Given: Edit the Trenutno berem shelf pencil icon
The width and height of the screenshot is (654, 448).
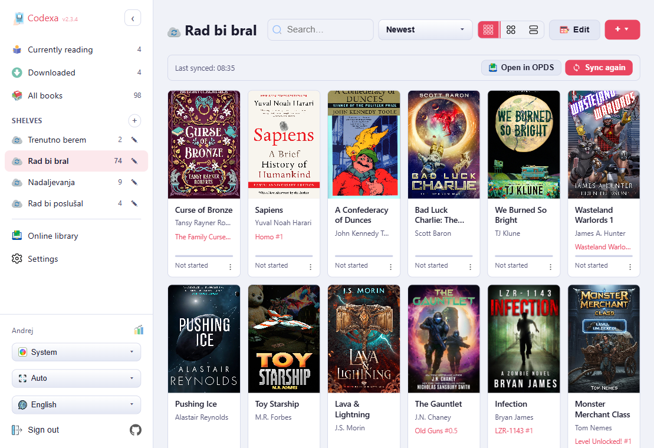Looking at the screenshot, I should (134, 140).
